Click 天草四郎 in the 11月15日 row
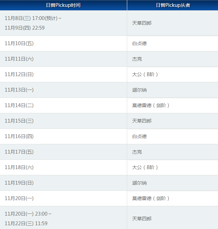The width and height of the screenshot is (218, 229). [x=142, y=121]
